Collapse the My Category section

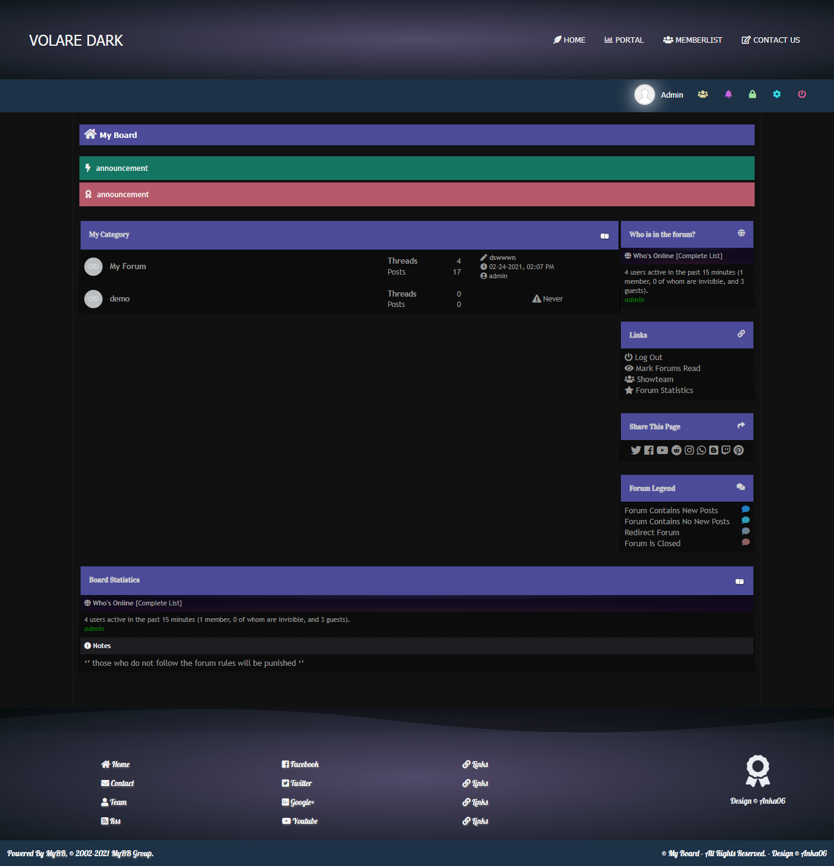point(604,236)
